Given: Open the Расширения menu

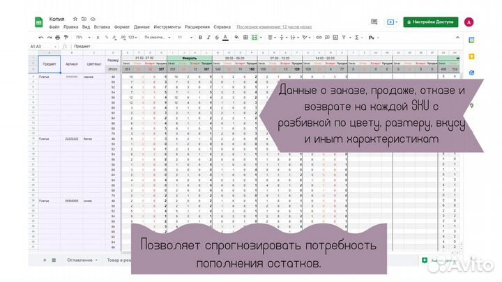Looking at the screenshot, I should [x=197, y=27].
